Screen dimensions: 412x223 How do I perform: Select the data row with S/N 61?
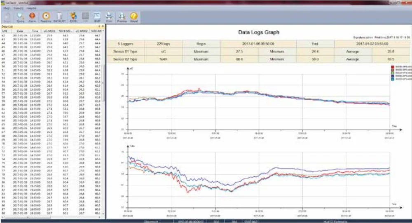(x=51, y=108)
